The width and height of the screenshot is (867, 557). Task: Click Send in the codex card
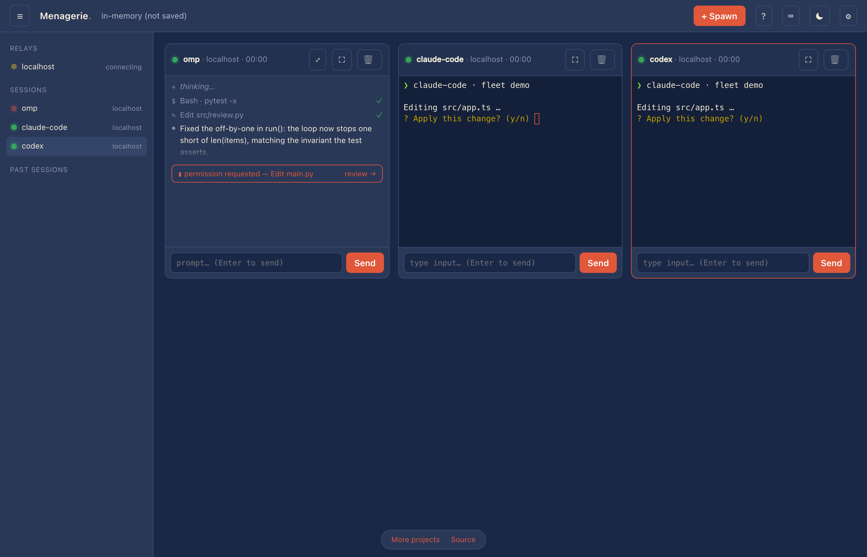[831, 263]
